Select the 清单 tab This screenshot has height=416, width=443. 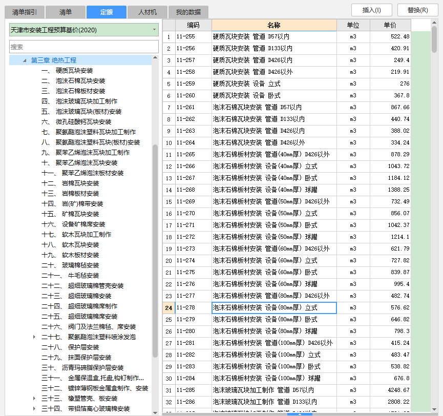(x=65, y=12)
